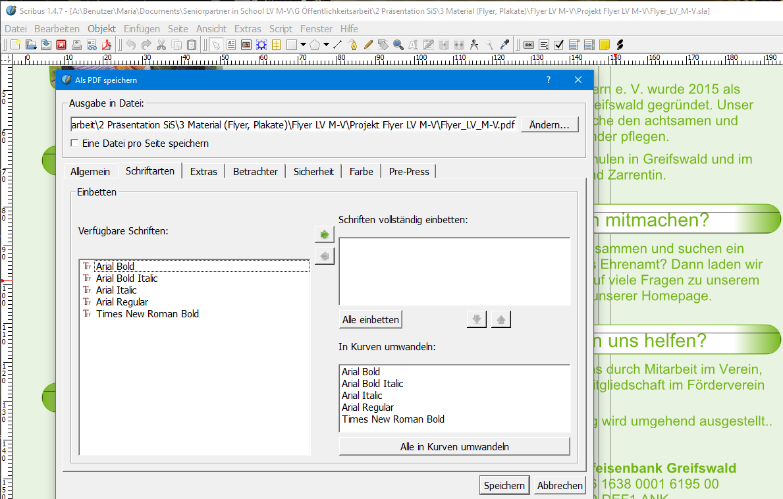Select the Zoom magnifier tool
The width and height of the screenshot is (783, 499).
[x=398, y=45]
